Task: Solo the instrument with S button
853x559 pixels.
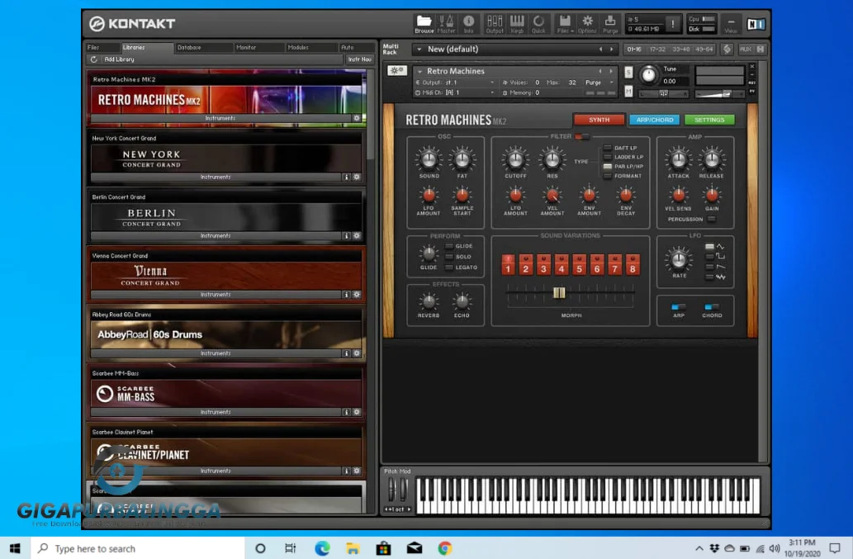Action: click(628, 72)
